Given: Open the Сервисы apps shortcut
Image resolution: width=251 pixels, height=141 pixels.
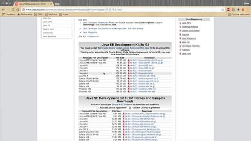Looking at the screenshot, I should point(9,14).
